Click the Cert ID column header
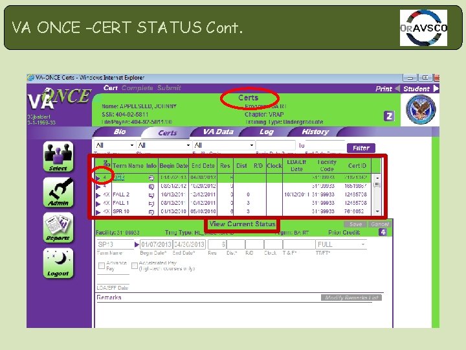This screenshot has height=350, width=466. click(357, 166)
